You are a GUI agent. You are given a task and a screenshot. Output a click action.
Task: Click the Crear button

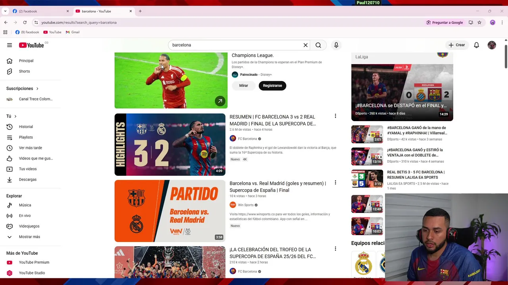point(457,45)
